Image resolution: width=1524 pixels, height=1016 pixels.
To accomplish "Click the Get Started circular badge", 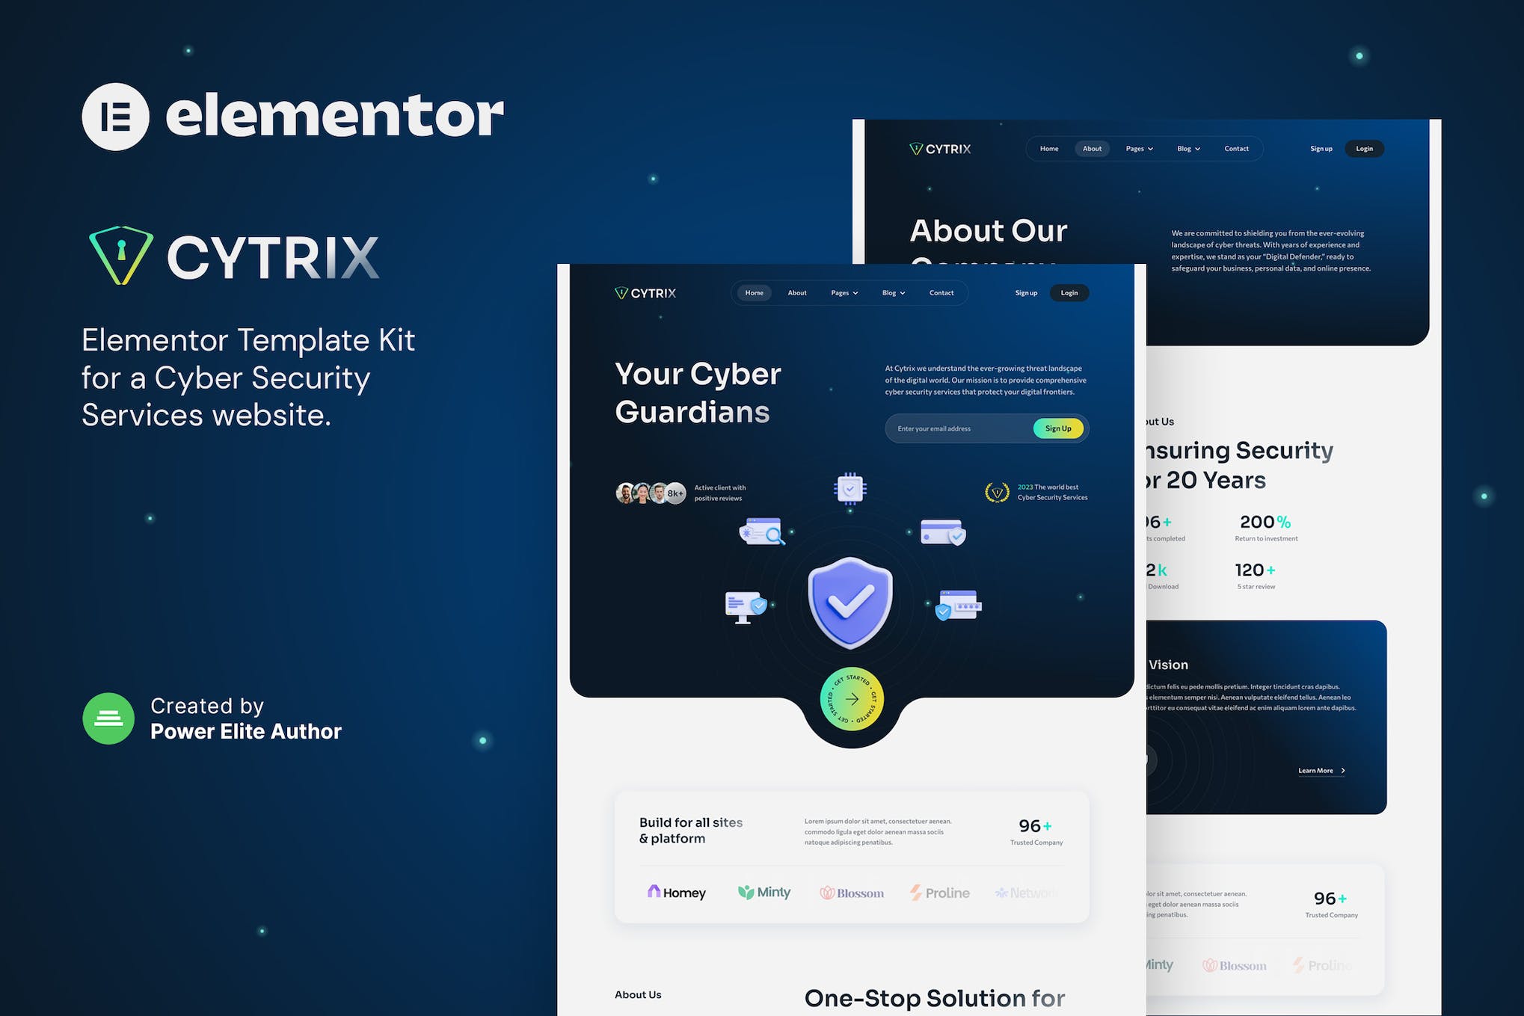I will (x=849, y=702).
